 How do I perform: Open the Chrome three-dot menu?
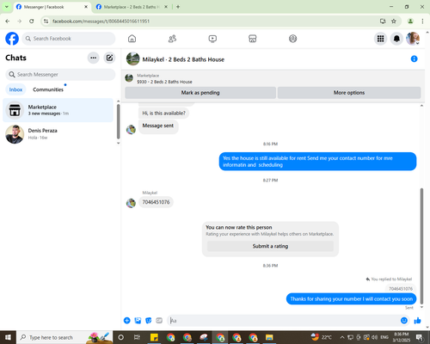[422, 21]
